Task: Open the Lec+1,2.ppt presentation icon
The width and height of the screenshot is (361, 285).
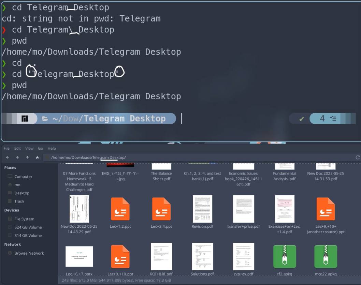Action: click(120, 209)
